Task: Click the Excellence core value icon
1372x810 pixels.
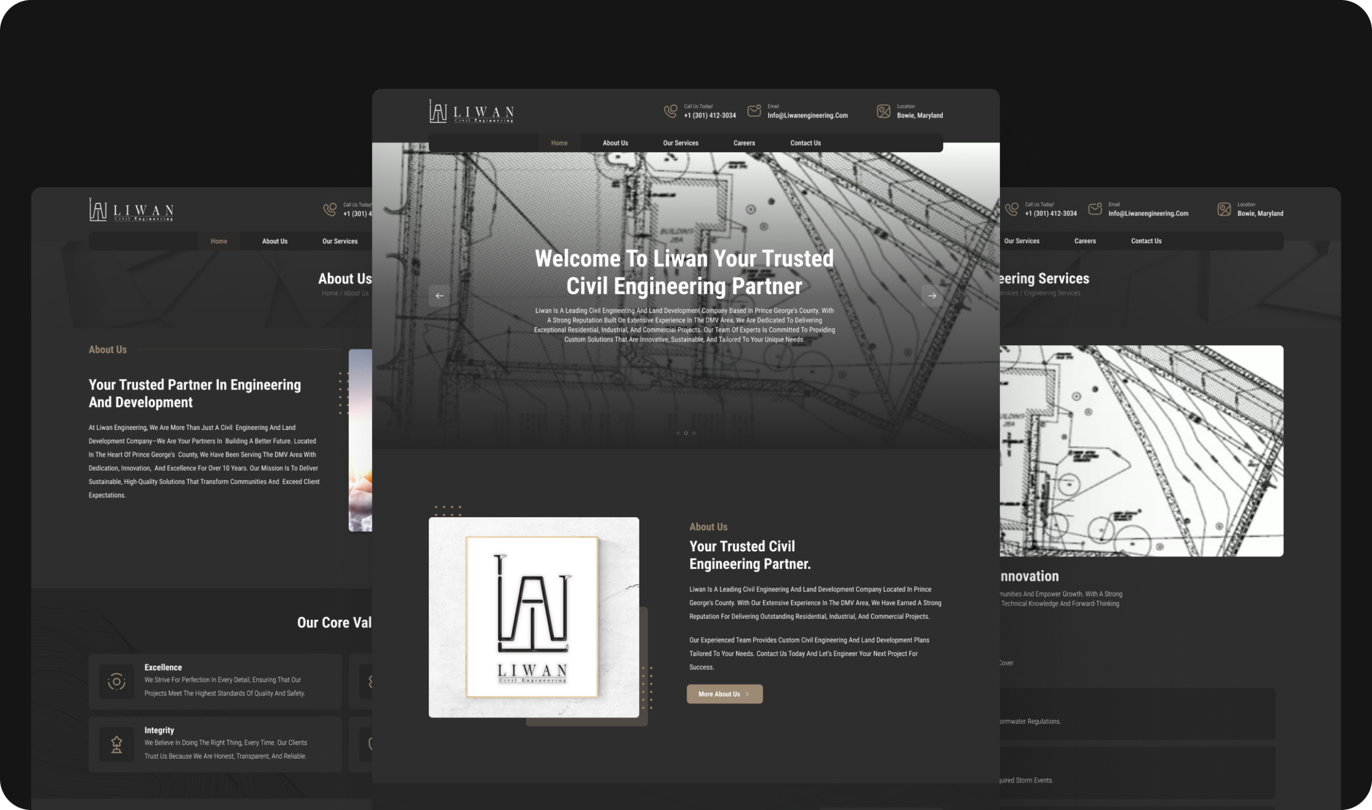Action: tap(116, 681)
